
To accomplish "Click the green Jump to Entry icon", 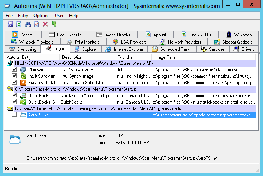I will click(54, 24).
